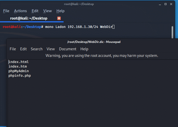Open the terminal File menu
Screen dimensions: 178x127
tap(6, 11)
